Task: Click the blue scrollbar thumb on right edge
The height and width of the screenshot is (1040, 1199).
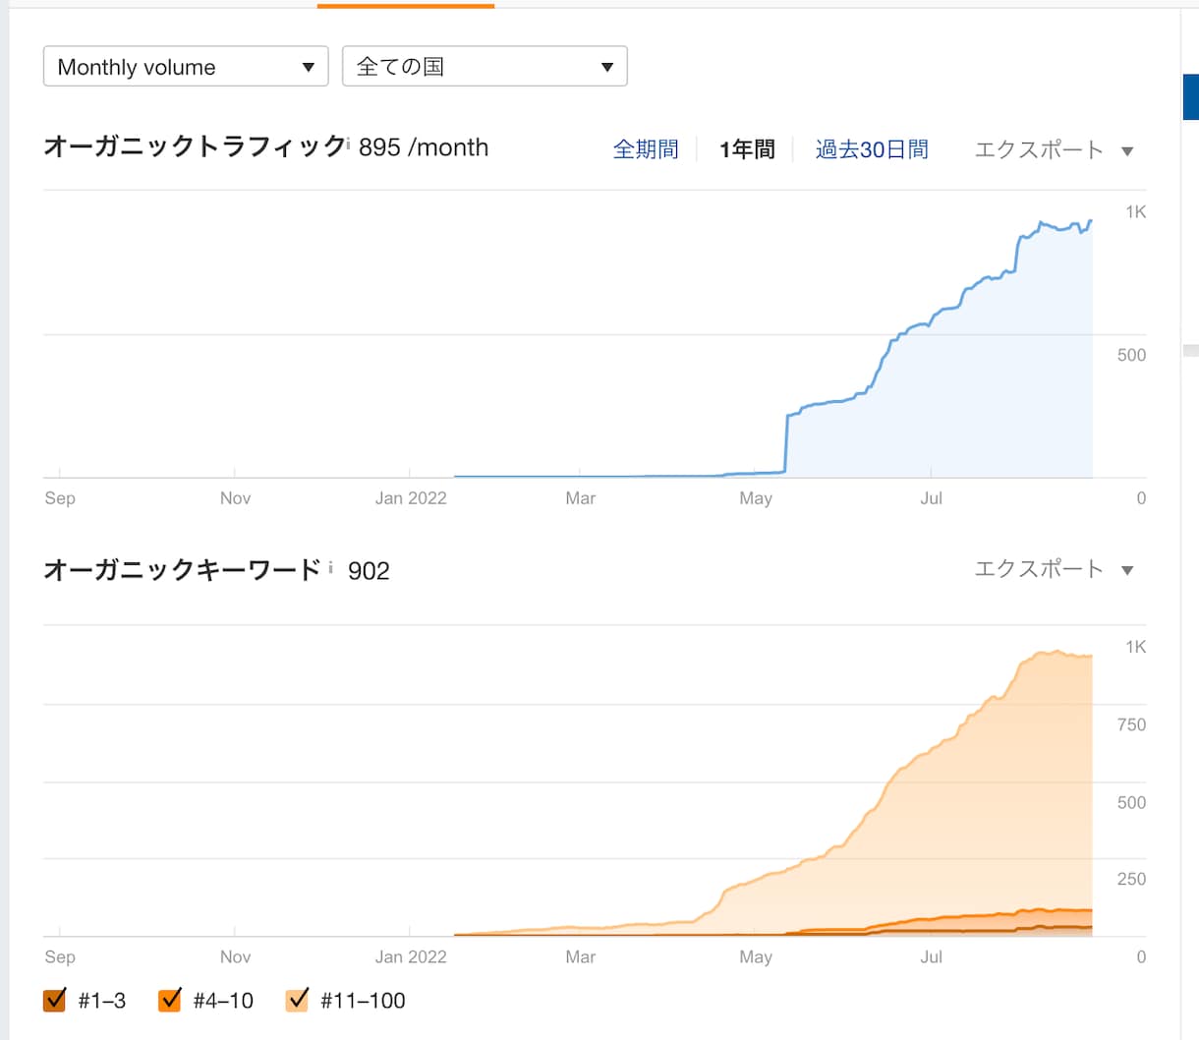Action: pyautogui.click(x=1190, y=96)
